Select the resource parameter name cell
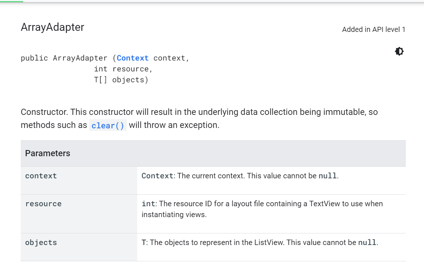Image resolution: width=424 pixels, height=274 pixels. pyautogui.click(x=43, y=204)
